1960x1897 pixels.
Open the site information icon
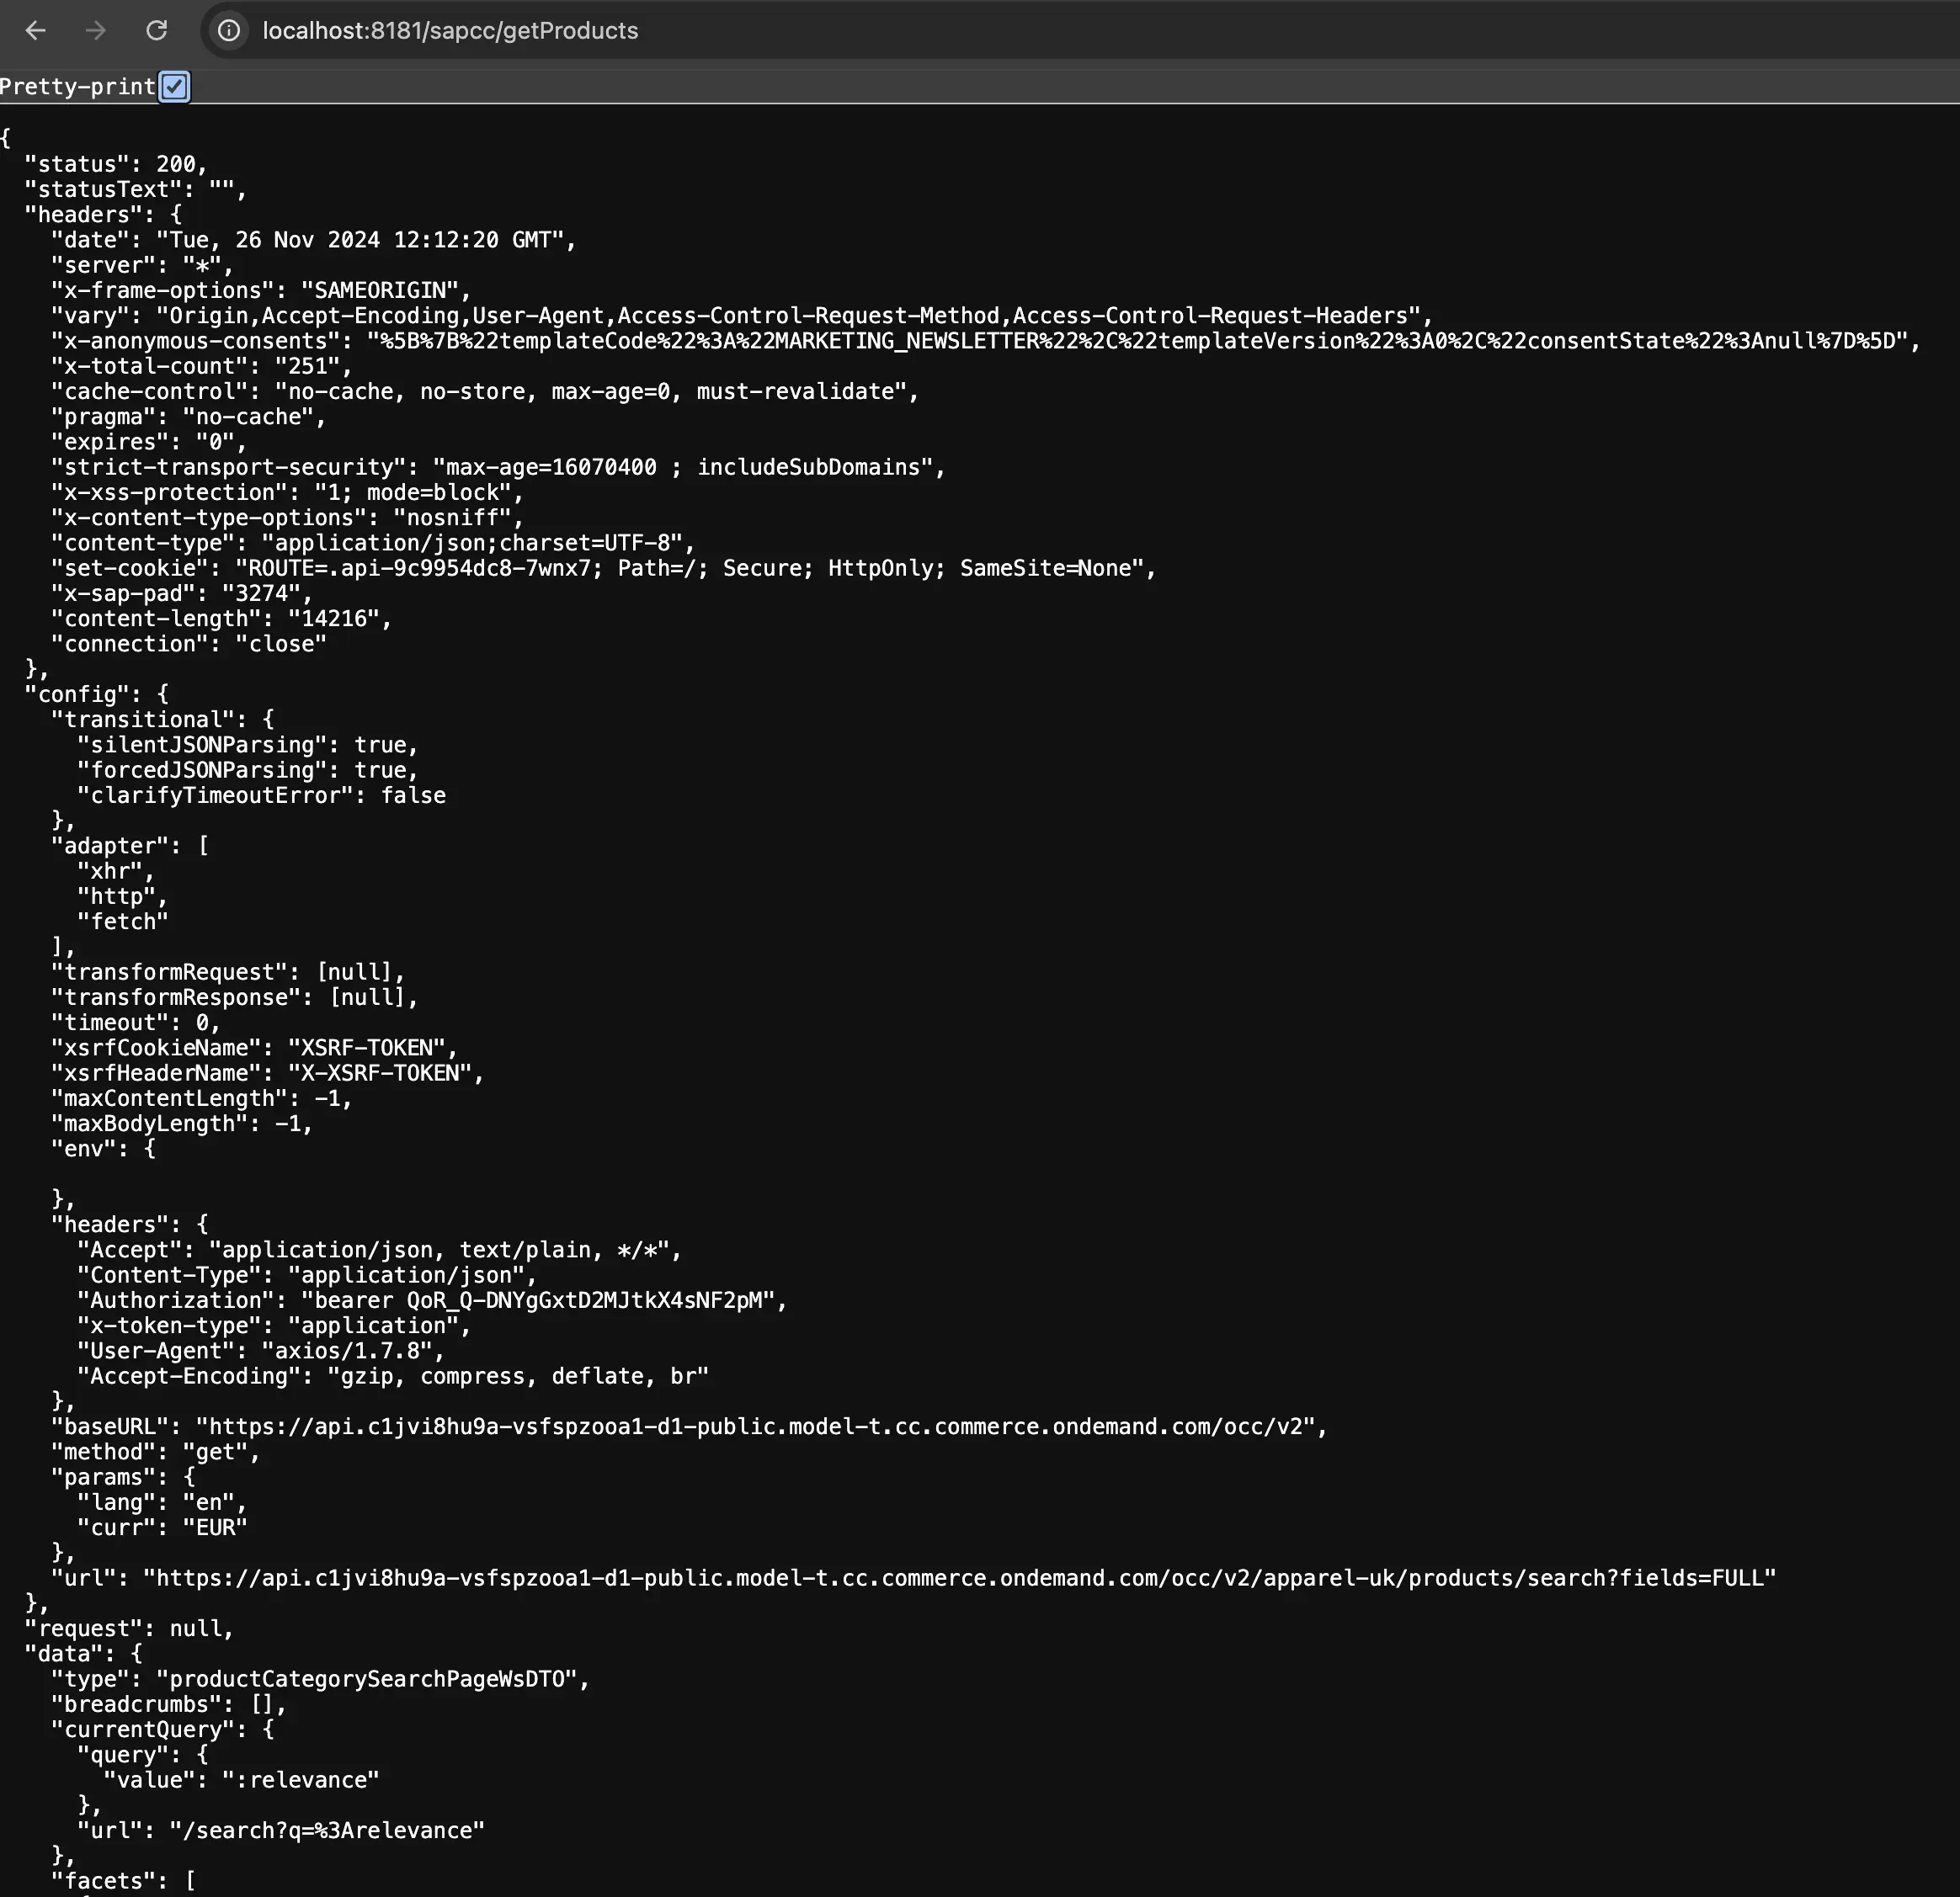pyautogui.click(x=229, y=31)
